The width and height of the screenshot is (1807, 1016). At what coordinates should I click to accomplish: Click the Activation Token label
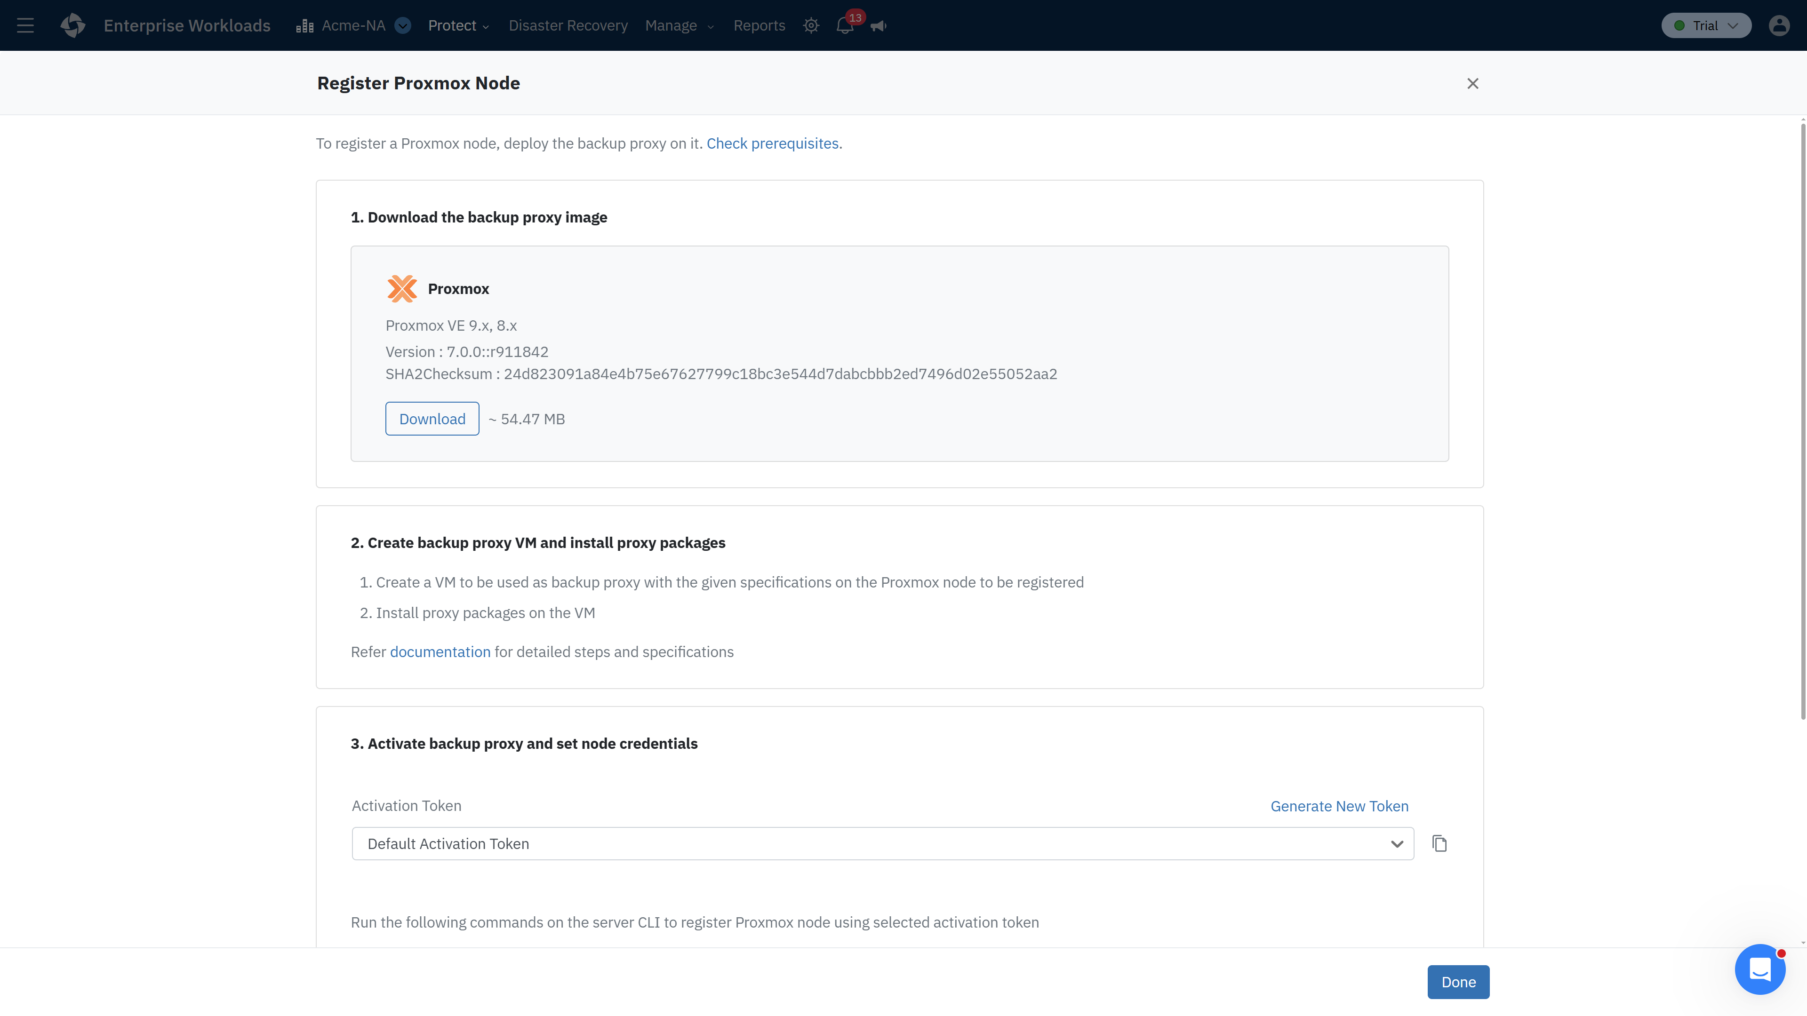(x=406, y=806)
